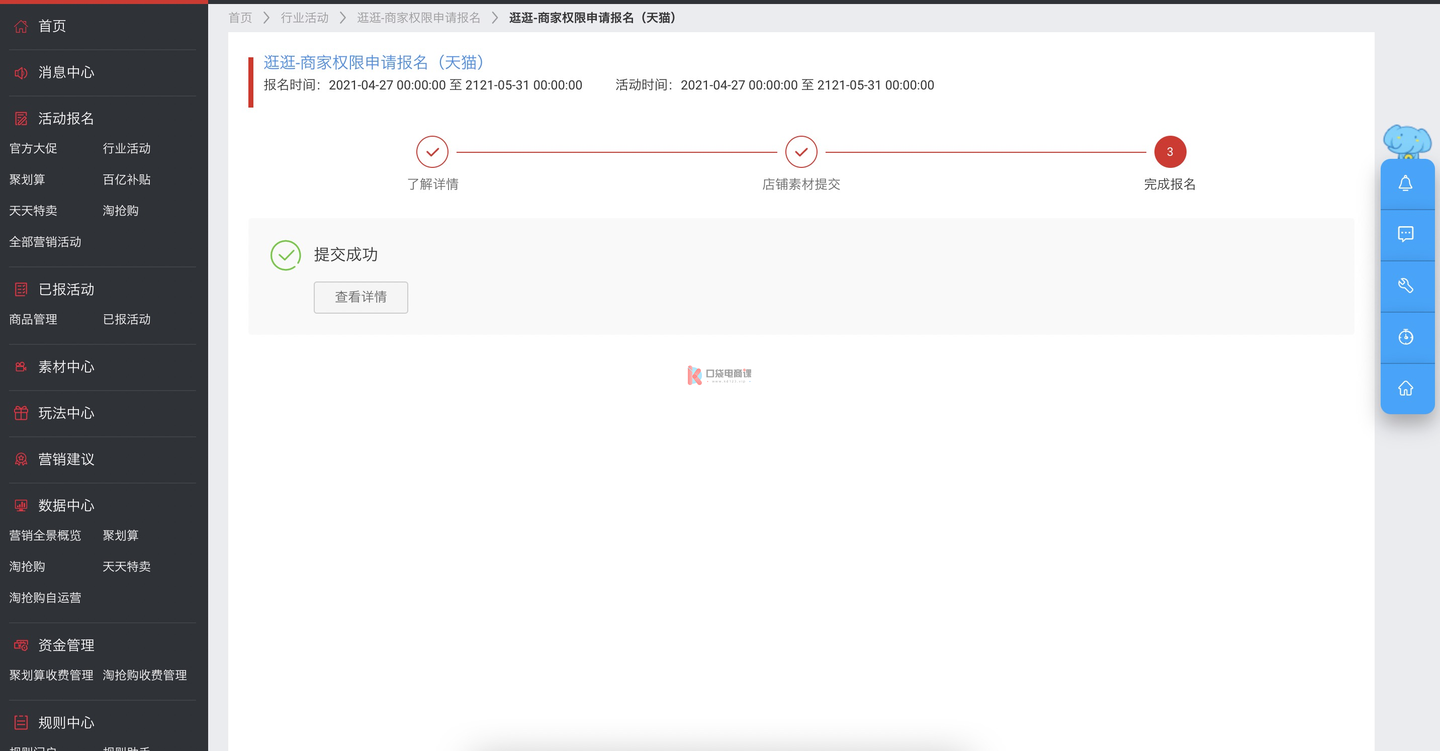Viewport: 1440px width, 751px height.
Task: Open 全部营销活动 link
Action: 45,242
